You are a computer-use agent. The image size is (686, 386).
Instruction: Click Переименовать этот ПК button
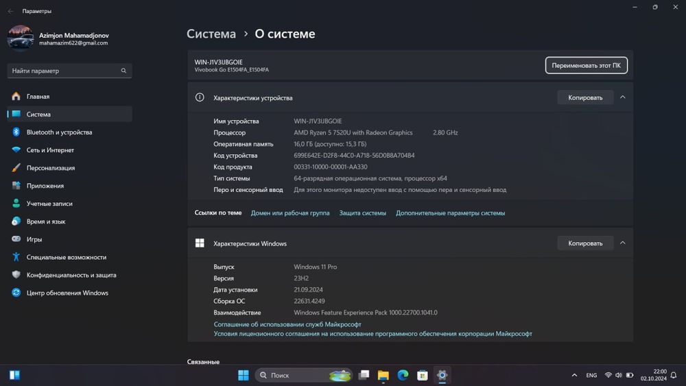(587, 65)
